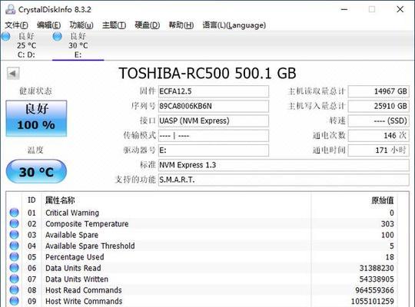Viewport: 415px width, 307px height.
Task: Click the Critical Warning status orb
Action: point(14,213)
